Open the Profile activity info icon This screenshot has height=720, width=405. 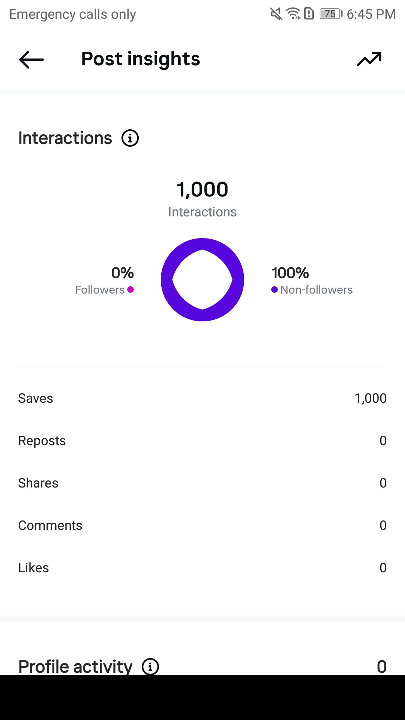click(150, 666)
